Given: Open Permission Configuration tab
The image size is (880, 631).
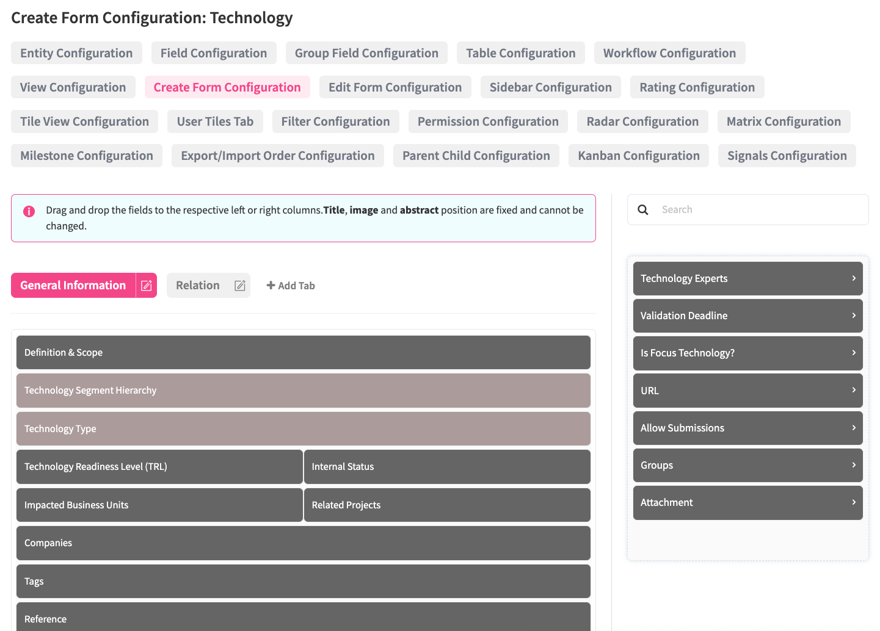Looking at the screenshot, I should point(488,121).
